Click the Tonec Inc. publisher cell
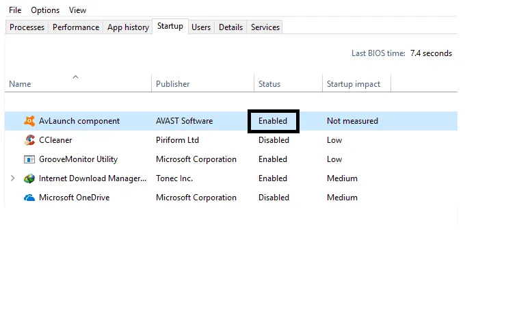Viewport: 517px width, 322px height. tap(174, 178)
